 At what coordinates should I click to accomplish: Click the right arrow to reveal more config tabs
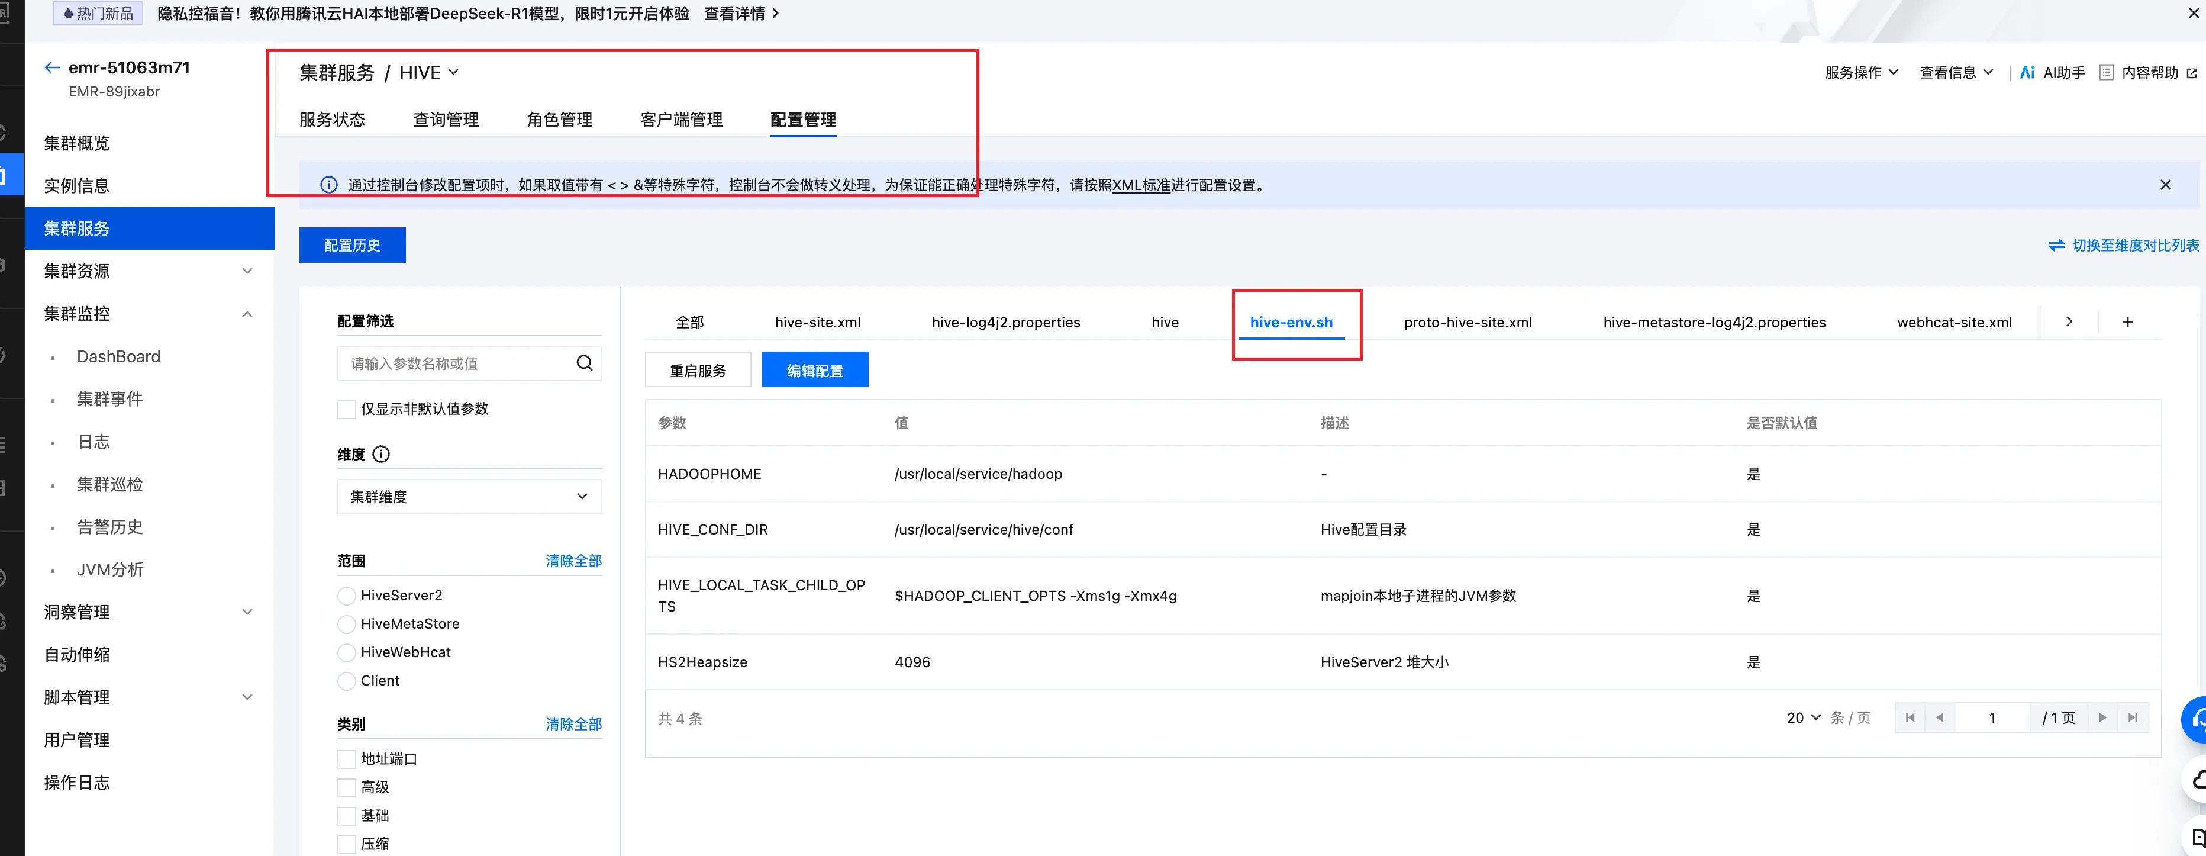click(2069, 321)
